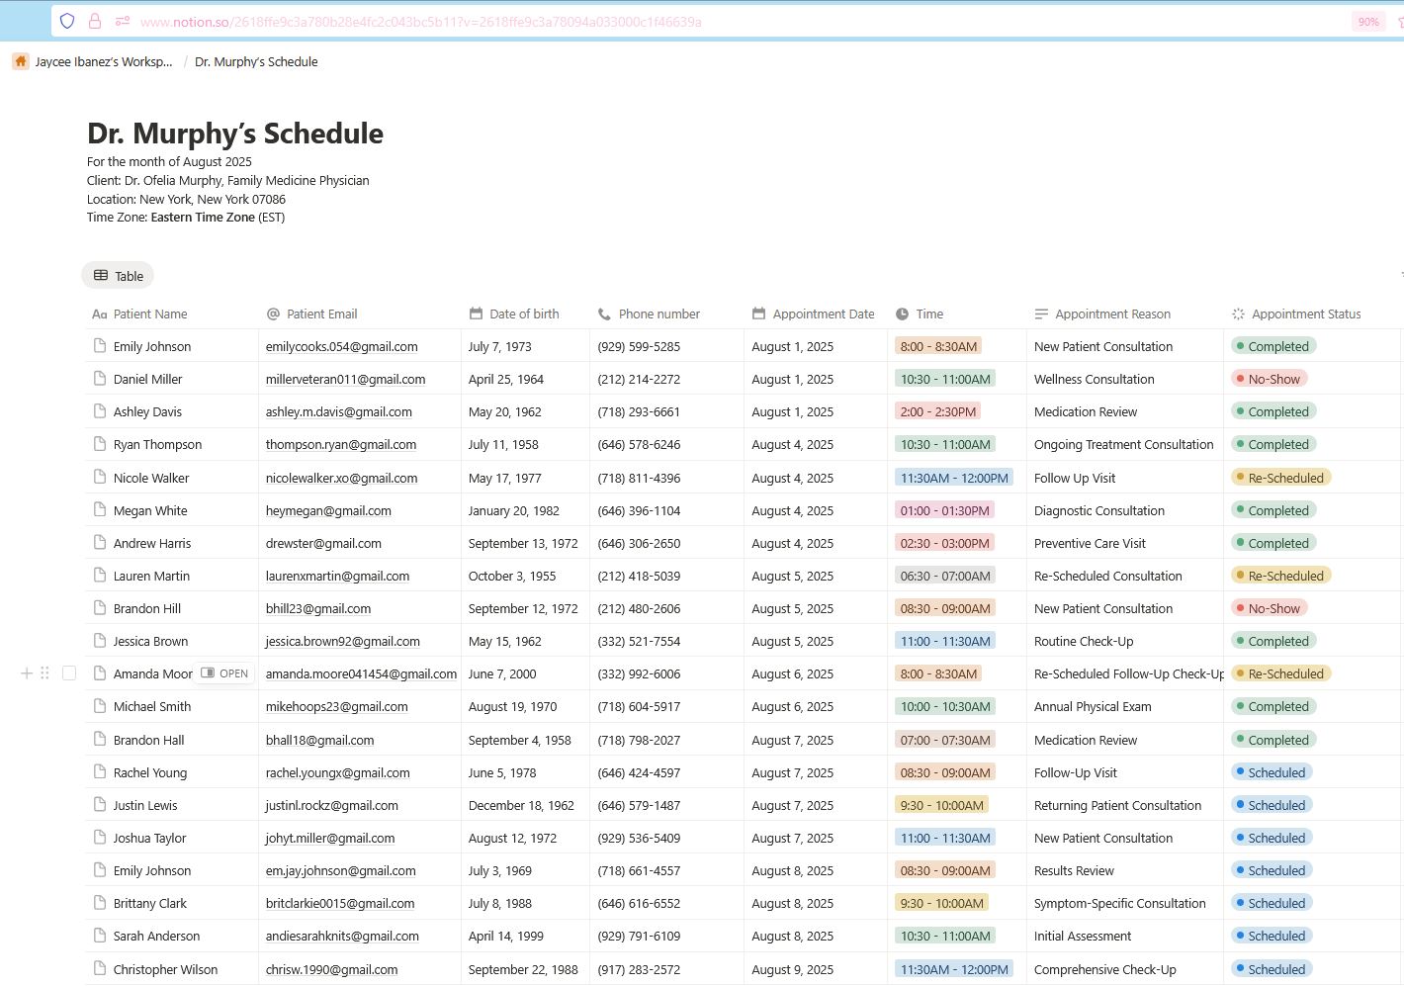The height and width of the screenshot is (986, 1404).
Task: Click the site security padlock icon
Action: (95, 21)
